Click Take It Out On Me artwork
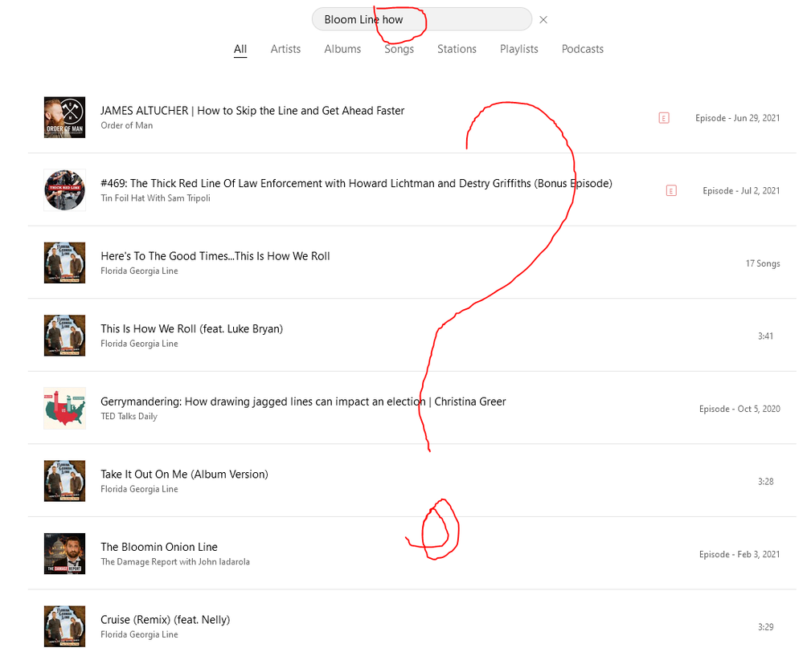 coord(64,480)
